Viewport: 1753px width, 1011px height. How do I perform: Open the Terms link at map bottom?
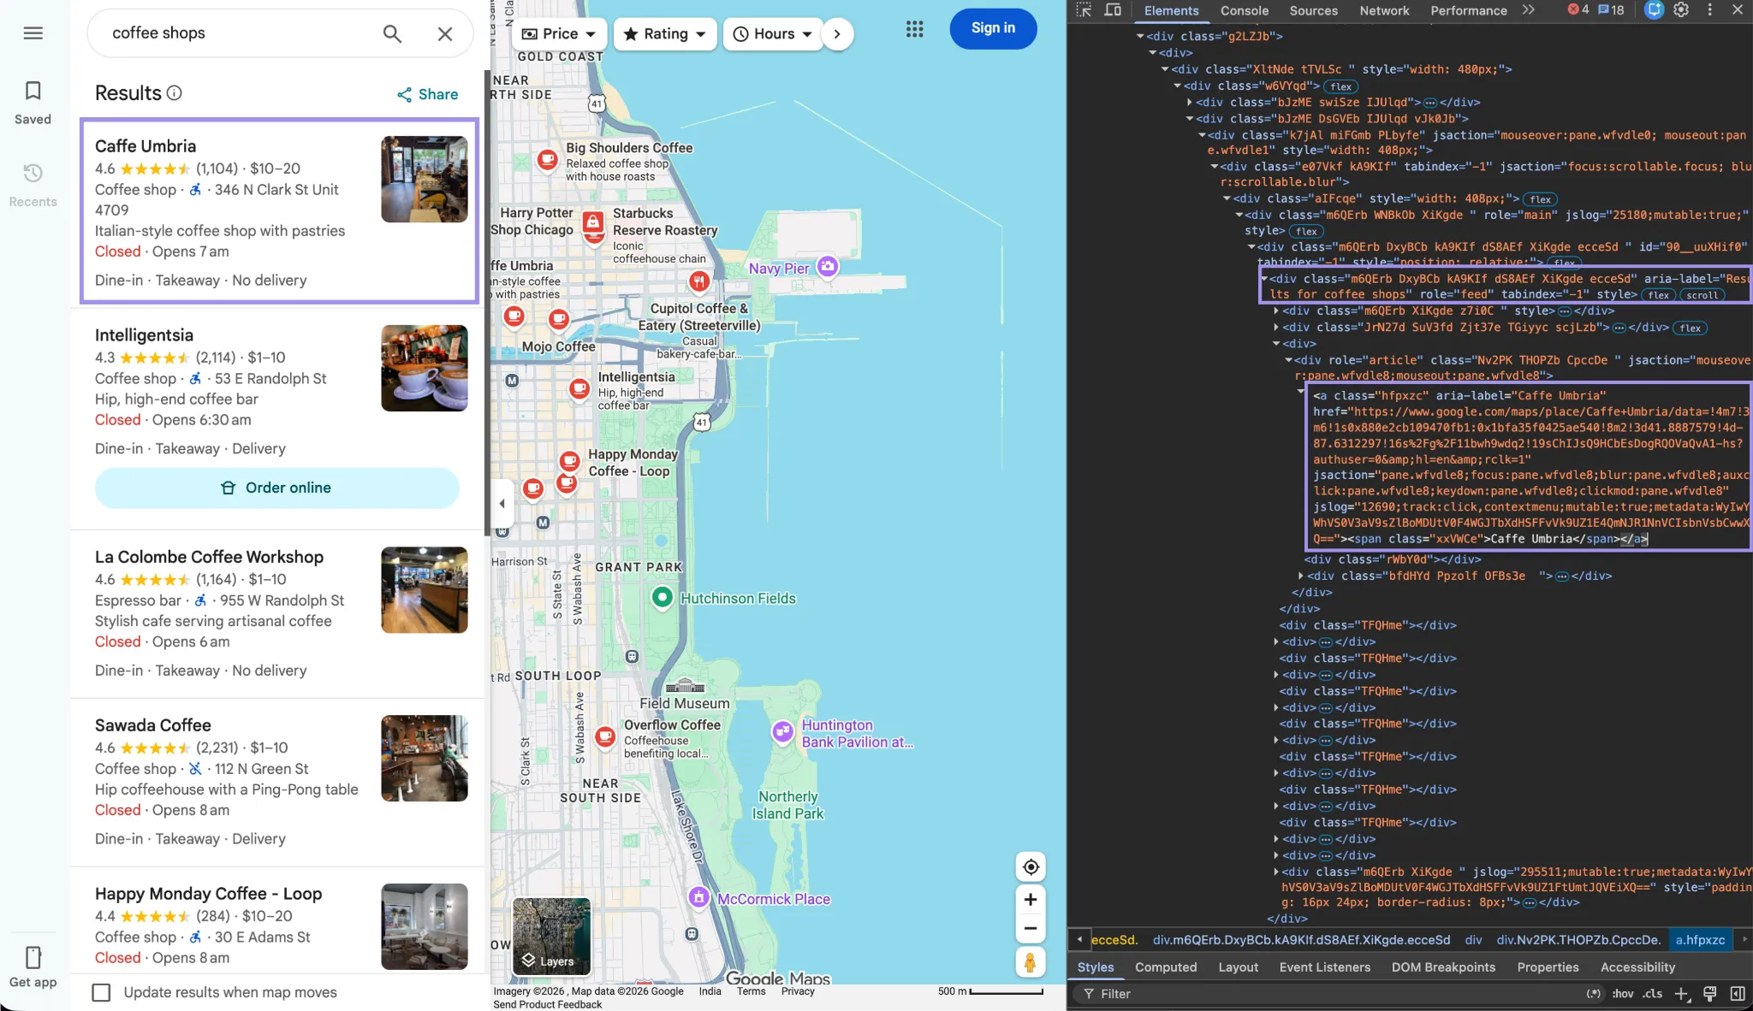pyautogui.click(x=751, y=991)
